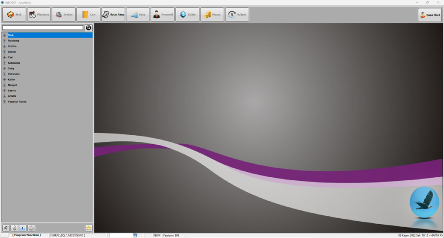Viewport: 444px width, 238px height.
Task: Expand the Stok tree node
Action: (4, 35)
